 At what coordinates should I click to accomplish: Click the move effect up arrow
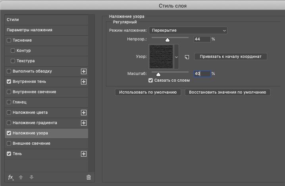tap(21, 177)
